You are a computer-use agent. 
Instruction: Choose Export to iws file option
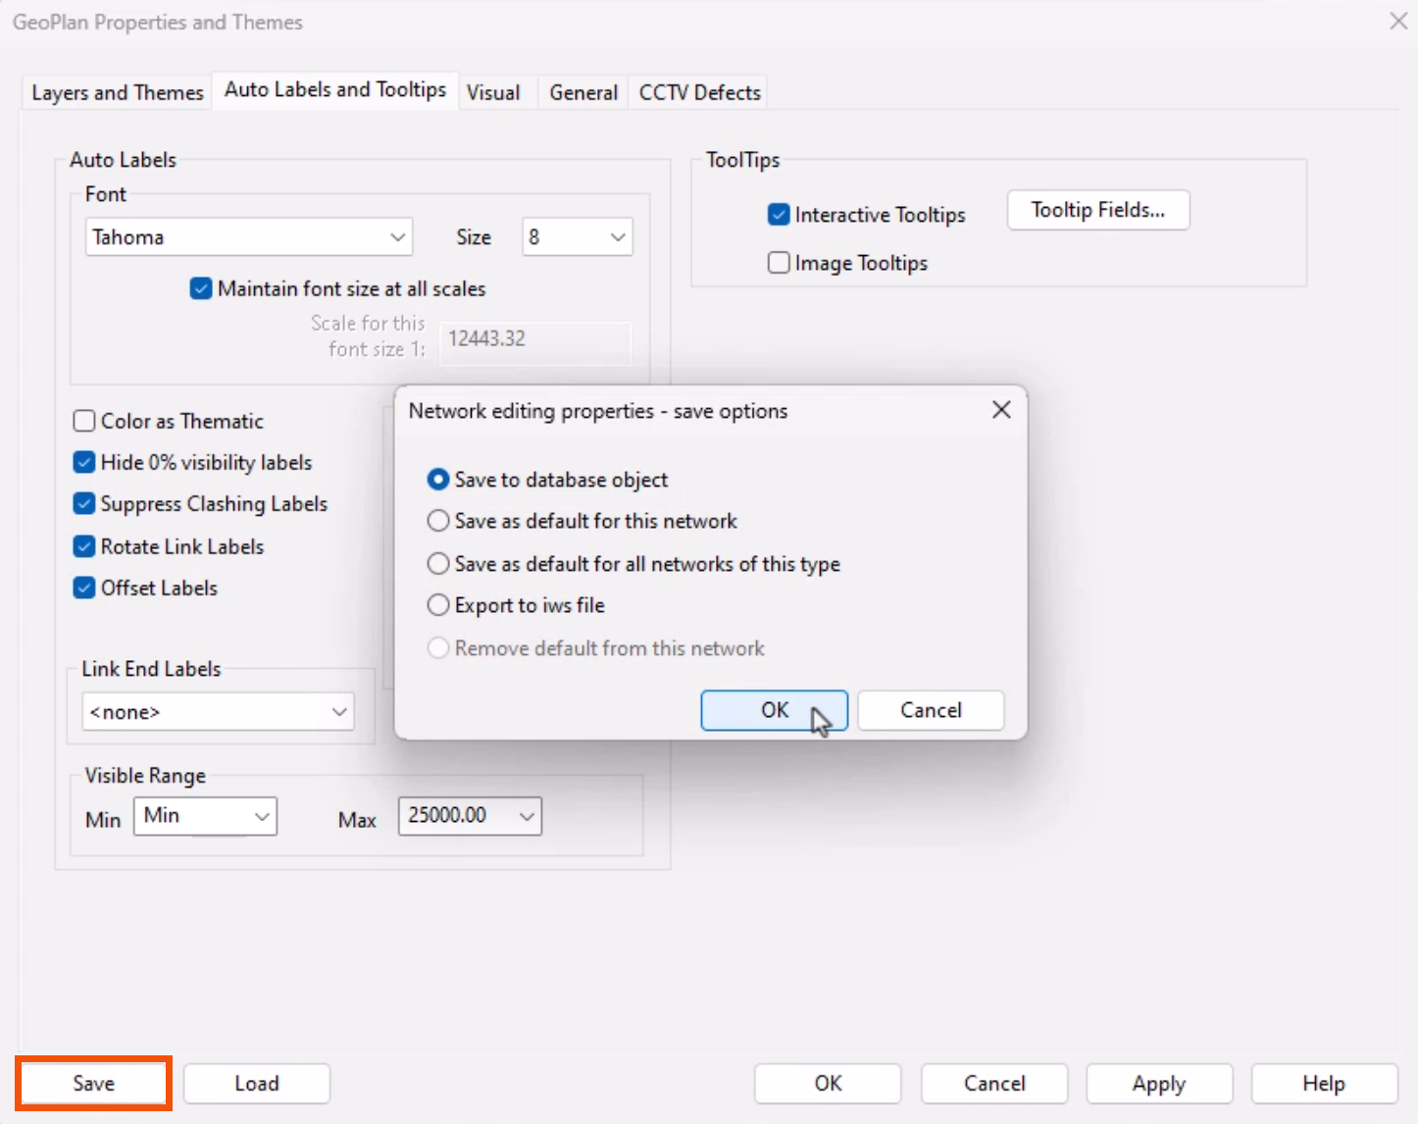pos(438,605)
